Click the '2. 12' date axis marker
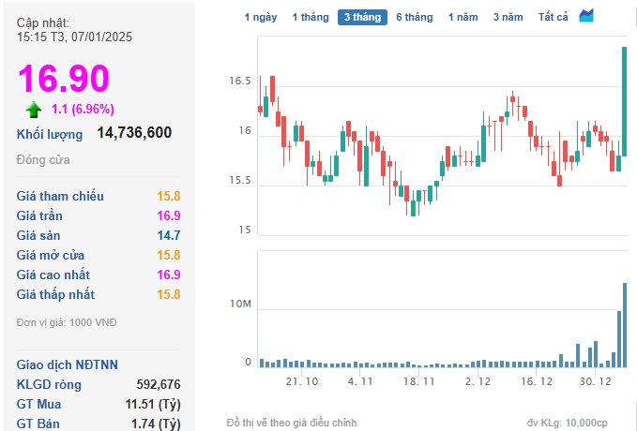 [478, 381]
